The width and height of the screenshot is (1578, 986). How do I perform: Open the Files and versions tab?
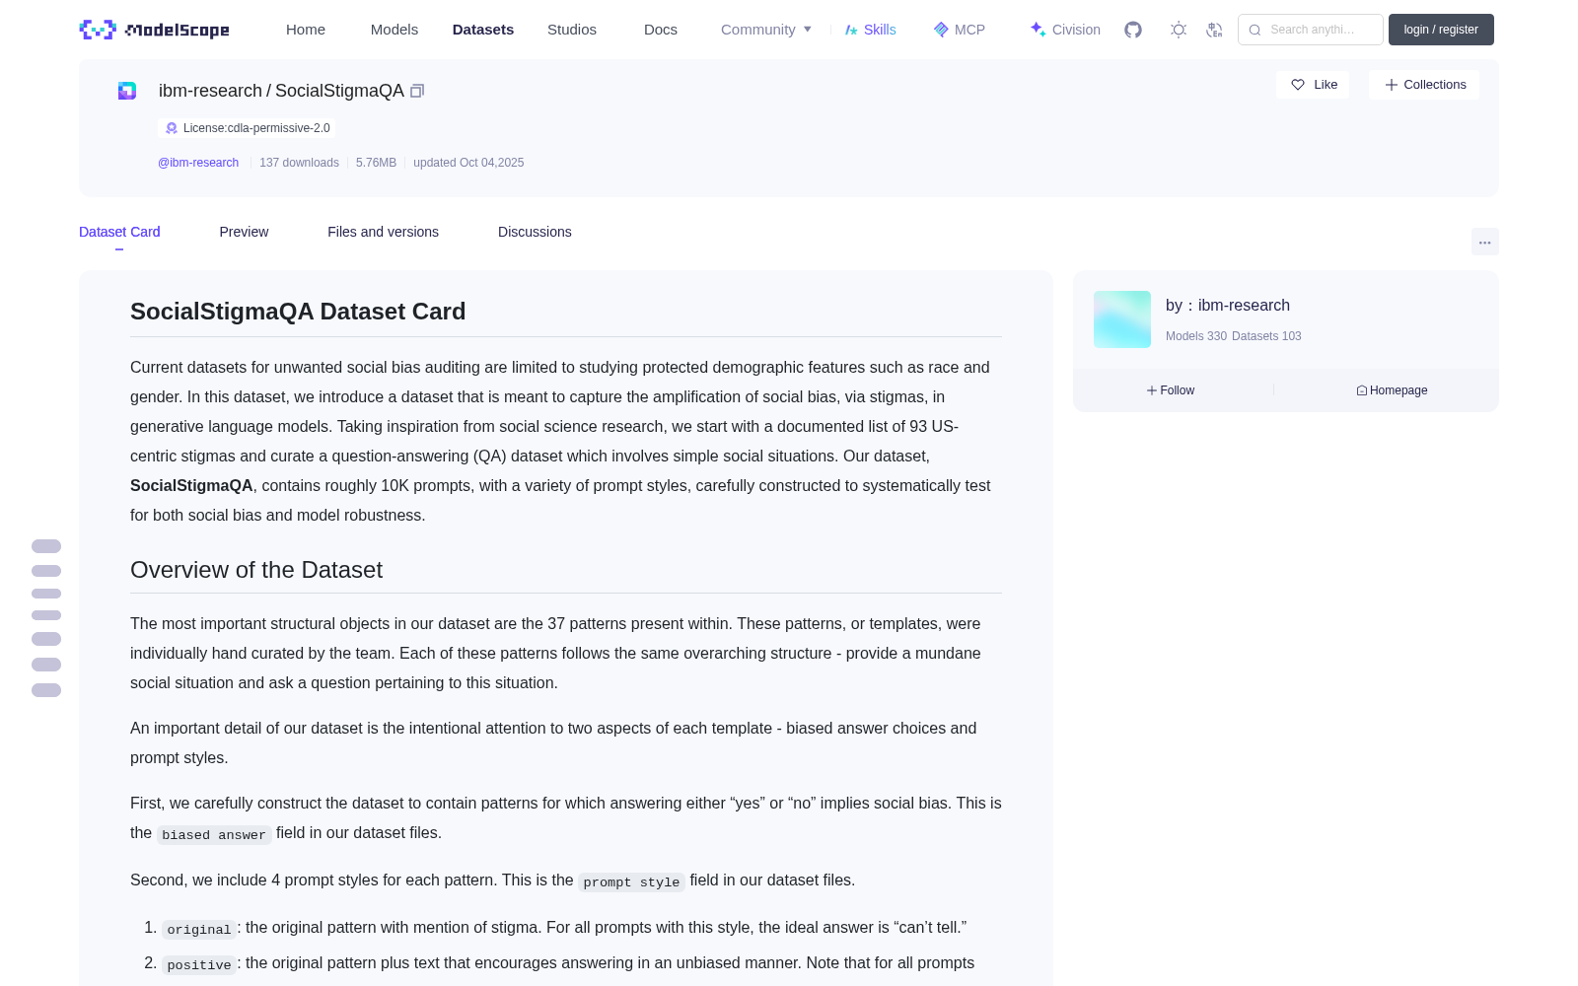pyautogui.click(x=383, y=232)
